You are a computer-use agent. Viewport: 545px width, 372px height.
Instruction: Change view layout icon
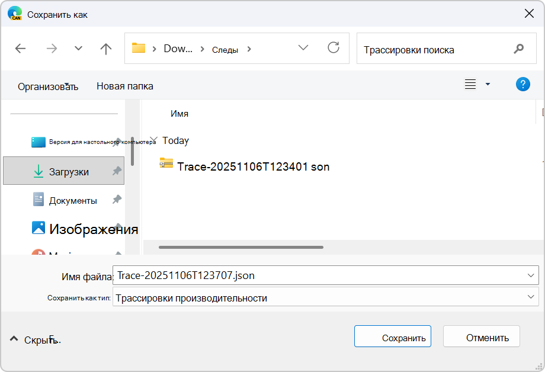[470, 84]
